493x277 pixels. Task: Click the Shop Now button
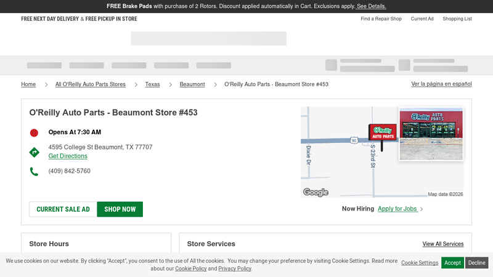point(120,209)
